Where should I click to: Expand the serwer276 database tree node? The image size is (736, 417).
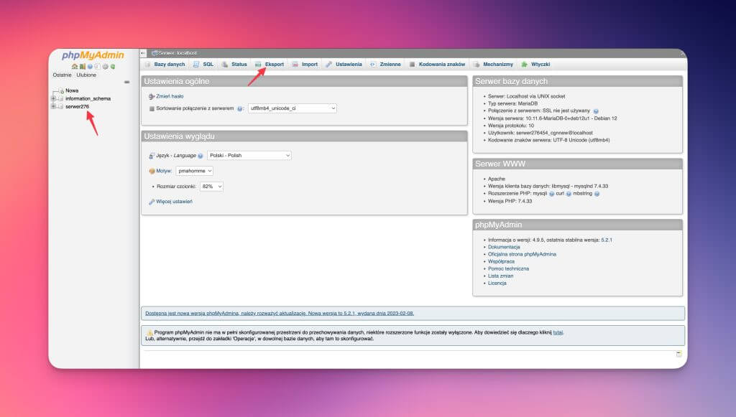52,106
